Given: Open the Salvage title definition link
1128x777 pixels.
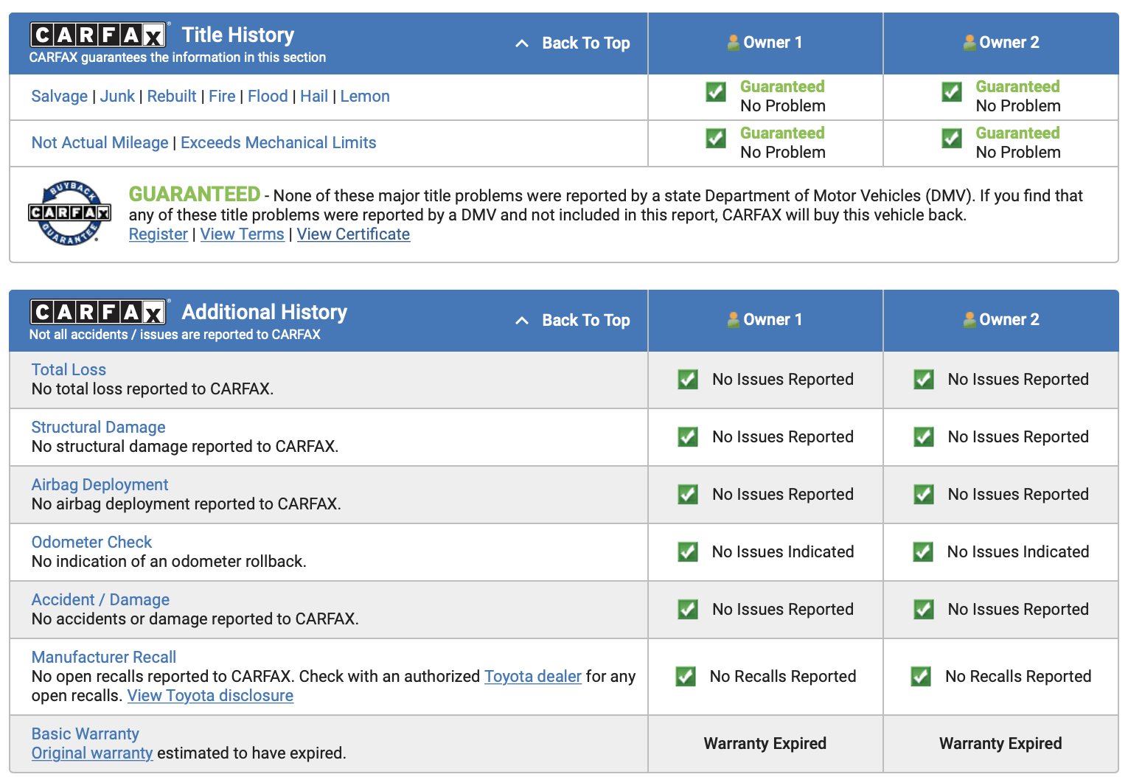Looking at the screenshot, I should click(60, 97).
